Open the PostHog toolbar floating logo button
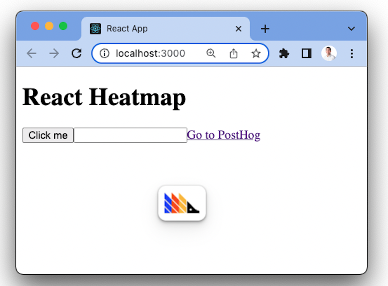The width and height of the screenshot is (388, 286). pos(182,203)
